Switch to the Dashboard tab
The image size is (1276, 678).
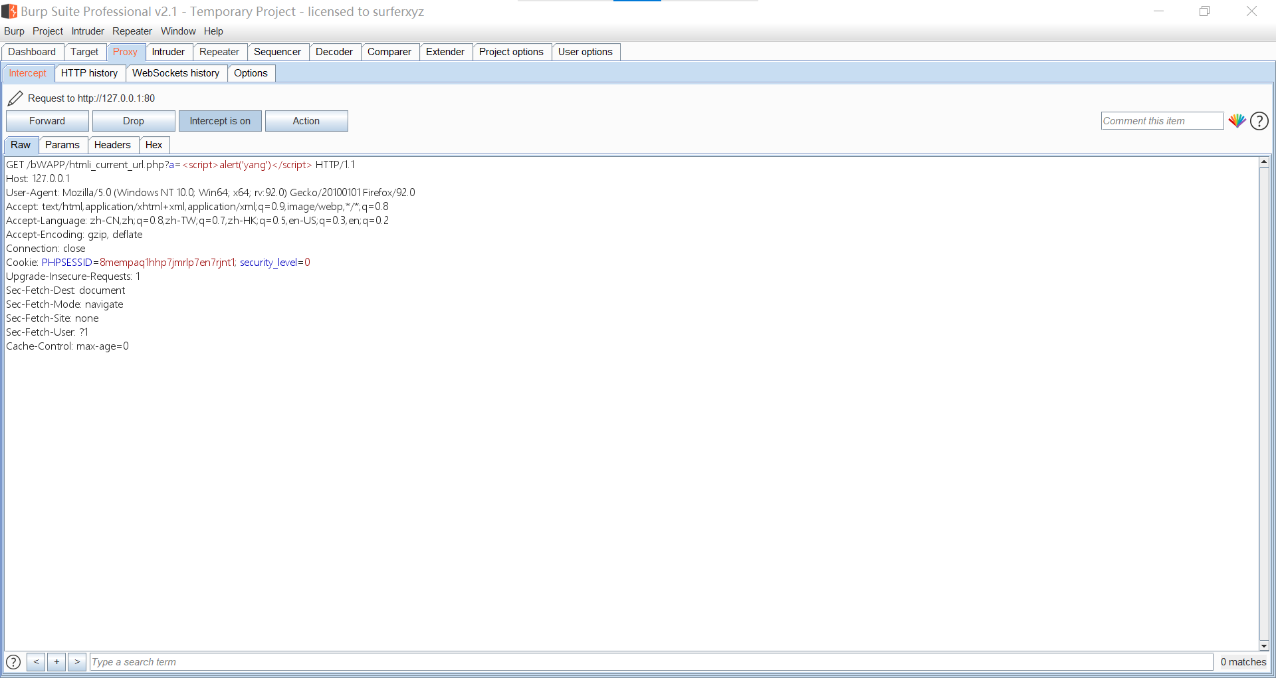[32, 52]
